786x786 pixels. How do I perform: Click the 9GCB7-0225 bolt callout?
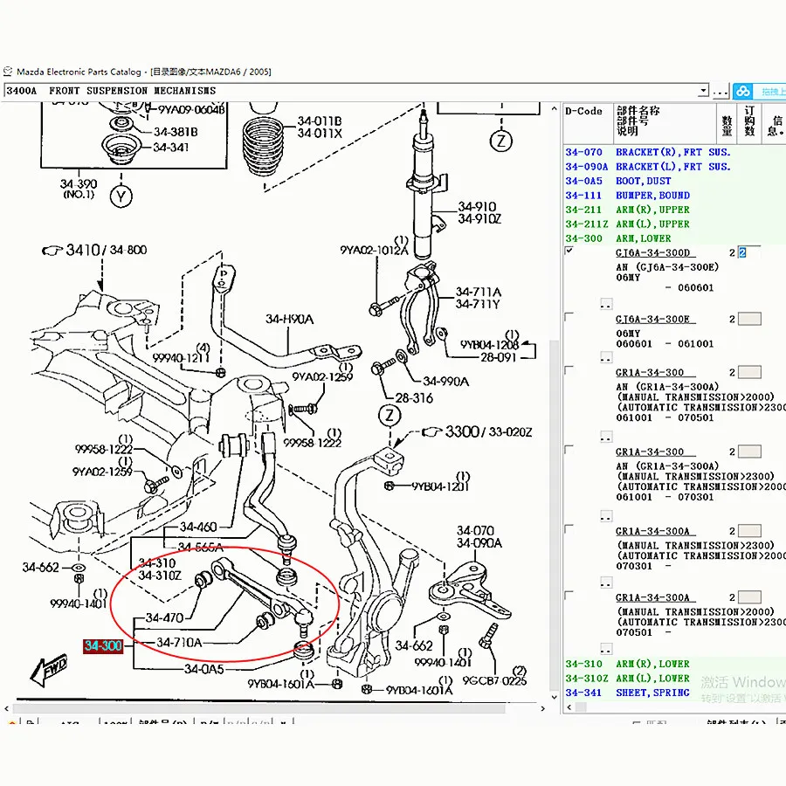[494, 680]
